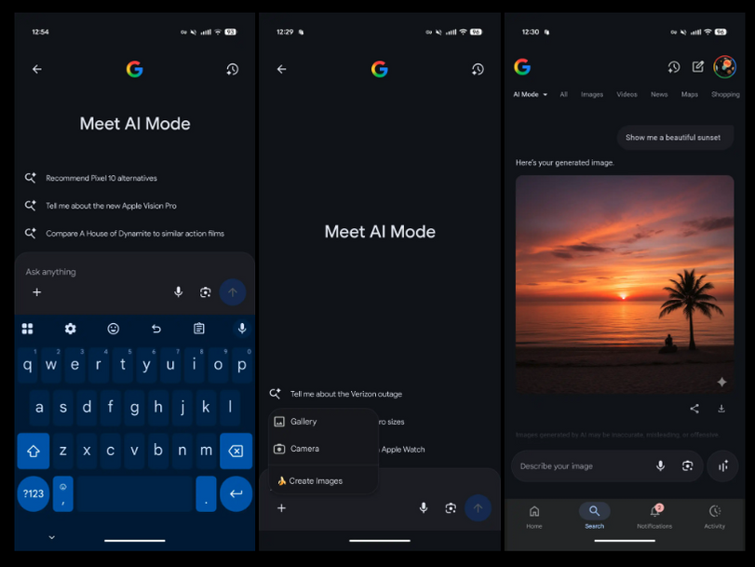The height and width of the screenshot is (567, 755).
Task: Open the keyboard clipboard icon
Action: [199, 329]
